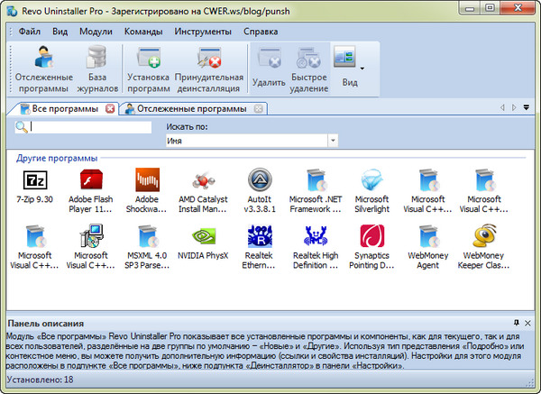
Task: Close the Все программы tab
Action: click(111, 109)
